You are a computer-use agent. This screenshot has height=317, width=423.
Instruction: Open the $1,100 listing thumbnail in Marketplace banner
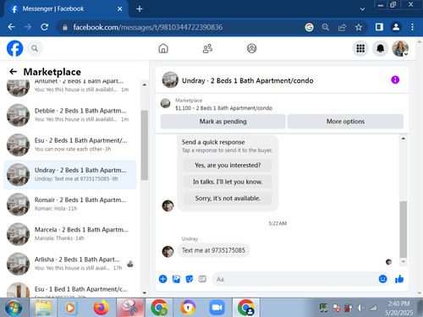pos(165,103)
